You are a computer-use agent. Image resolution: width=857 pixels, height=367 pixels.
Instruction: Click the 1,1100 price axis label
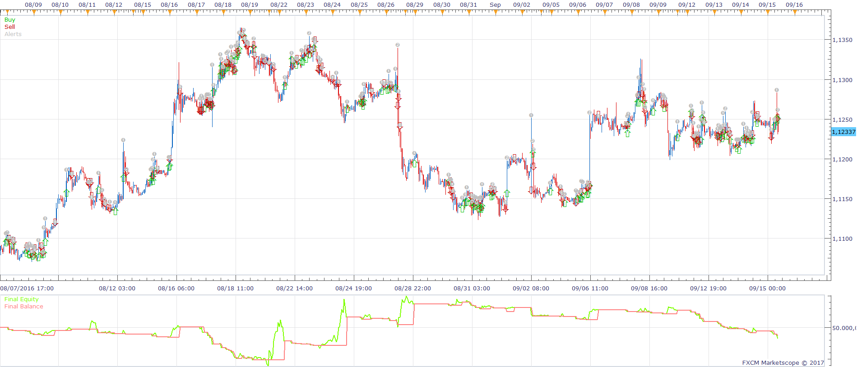pyautogui.click(x=843, y=239)
